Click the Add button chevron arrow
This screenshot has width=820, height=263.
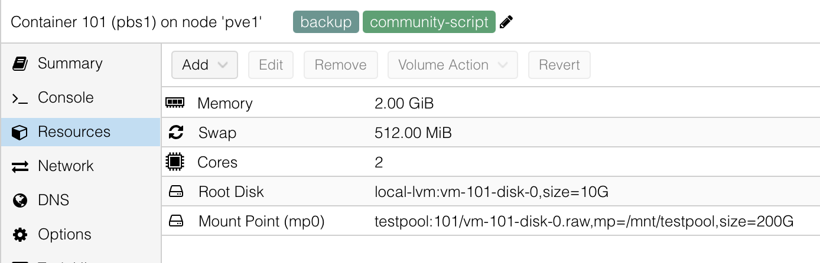click(x=223, y=65)
